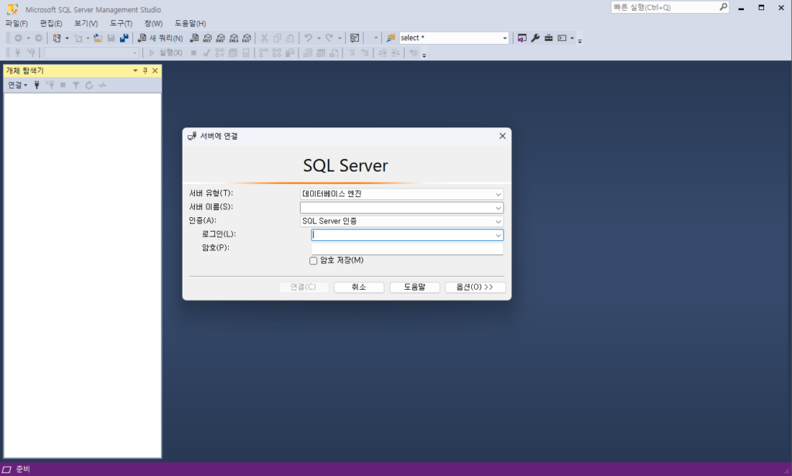Open the Command Window console icon

[562, 38]
